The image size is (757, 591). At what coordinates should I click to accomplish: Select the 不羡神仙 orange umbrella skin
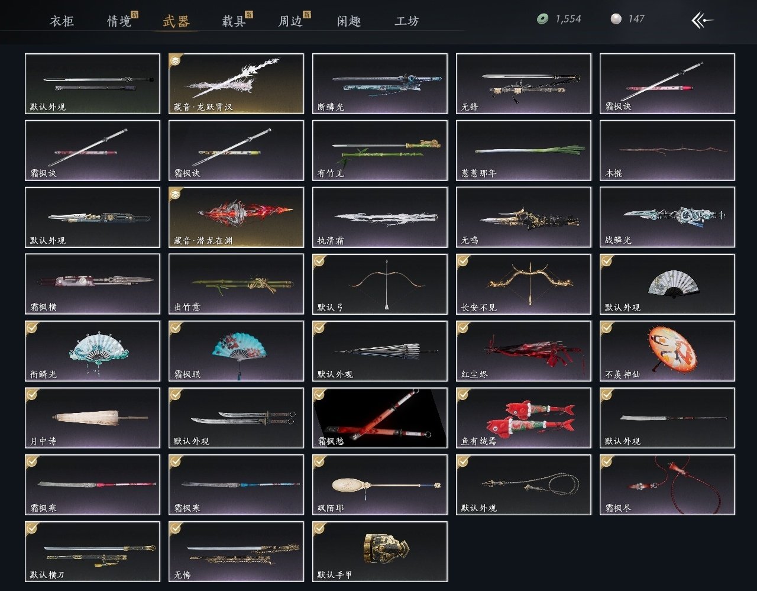pyautogui.click(x=667, y=351)
